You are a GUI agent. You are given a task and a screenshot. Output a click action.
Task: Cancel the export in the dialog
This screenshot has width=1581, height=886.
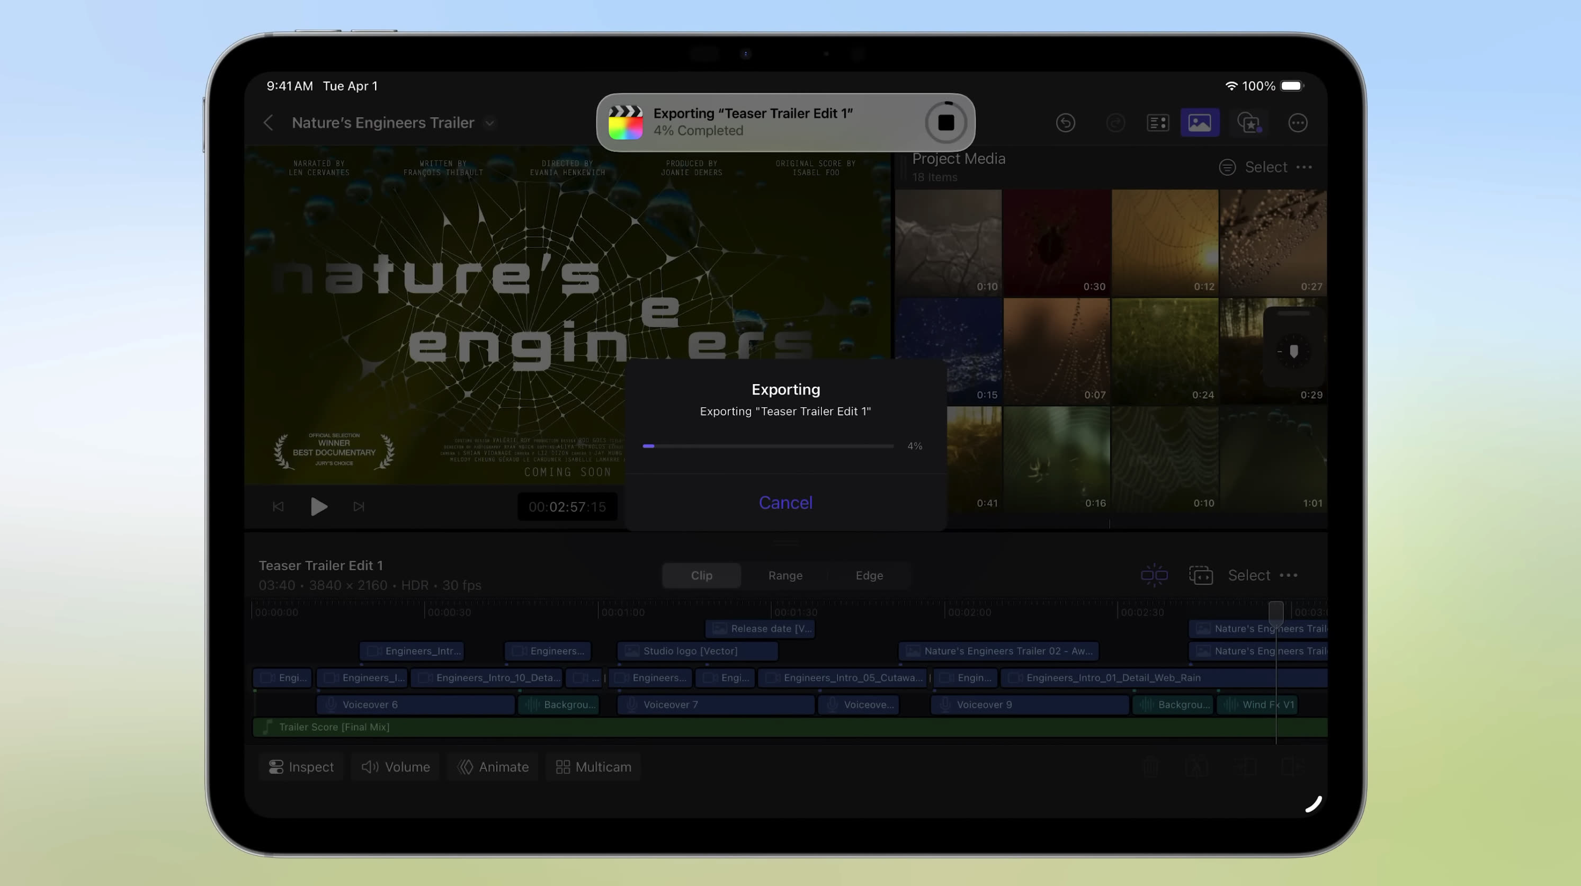pyautogui.click(x=785, y=502)
